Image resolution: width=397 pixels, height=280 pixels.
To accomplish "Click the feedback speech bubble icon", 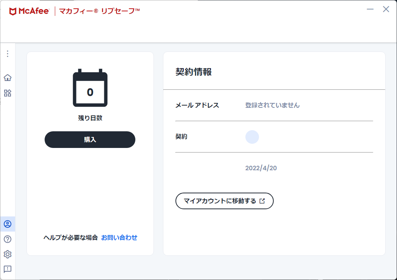I will (8, 269).
